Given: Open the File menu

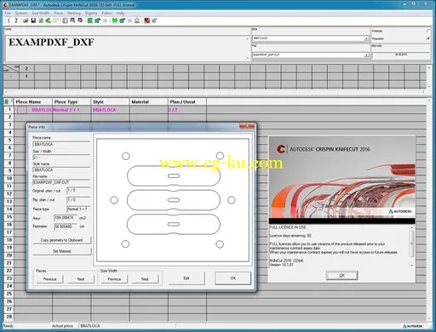Looking at the screenshot, I should tap(8, 13).
